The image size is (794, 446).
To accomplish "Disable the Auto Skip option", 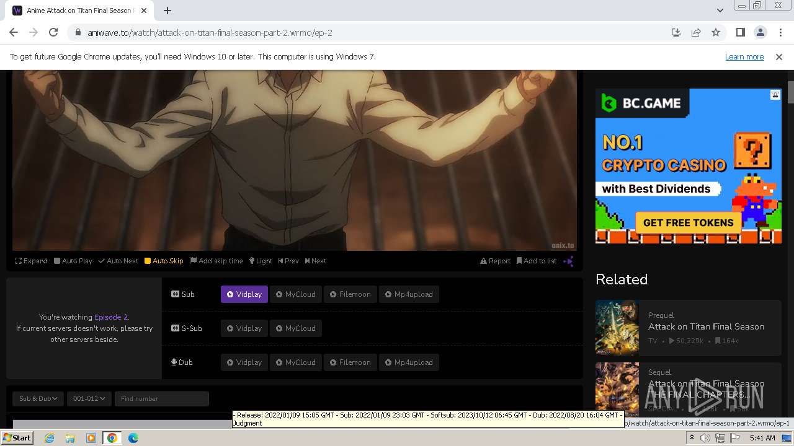I will coord(164,261).
